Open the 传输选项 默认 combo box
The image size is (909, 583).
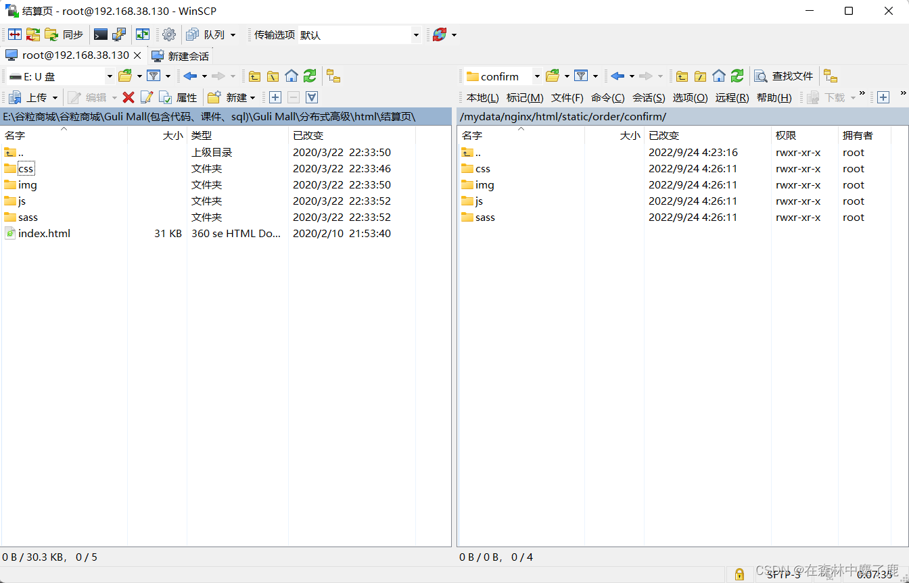(x=359, y=34)
